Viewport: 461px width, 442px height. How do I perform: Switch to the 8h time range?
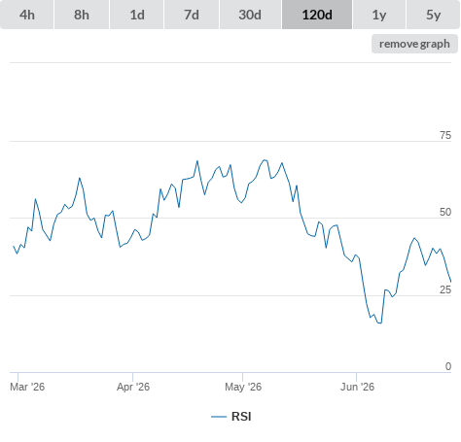pyautogui.click(x=82, y=15)
